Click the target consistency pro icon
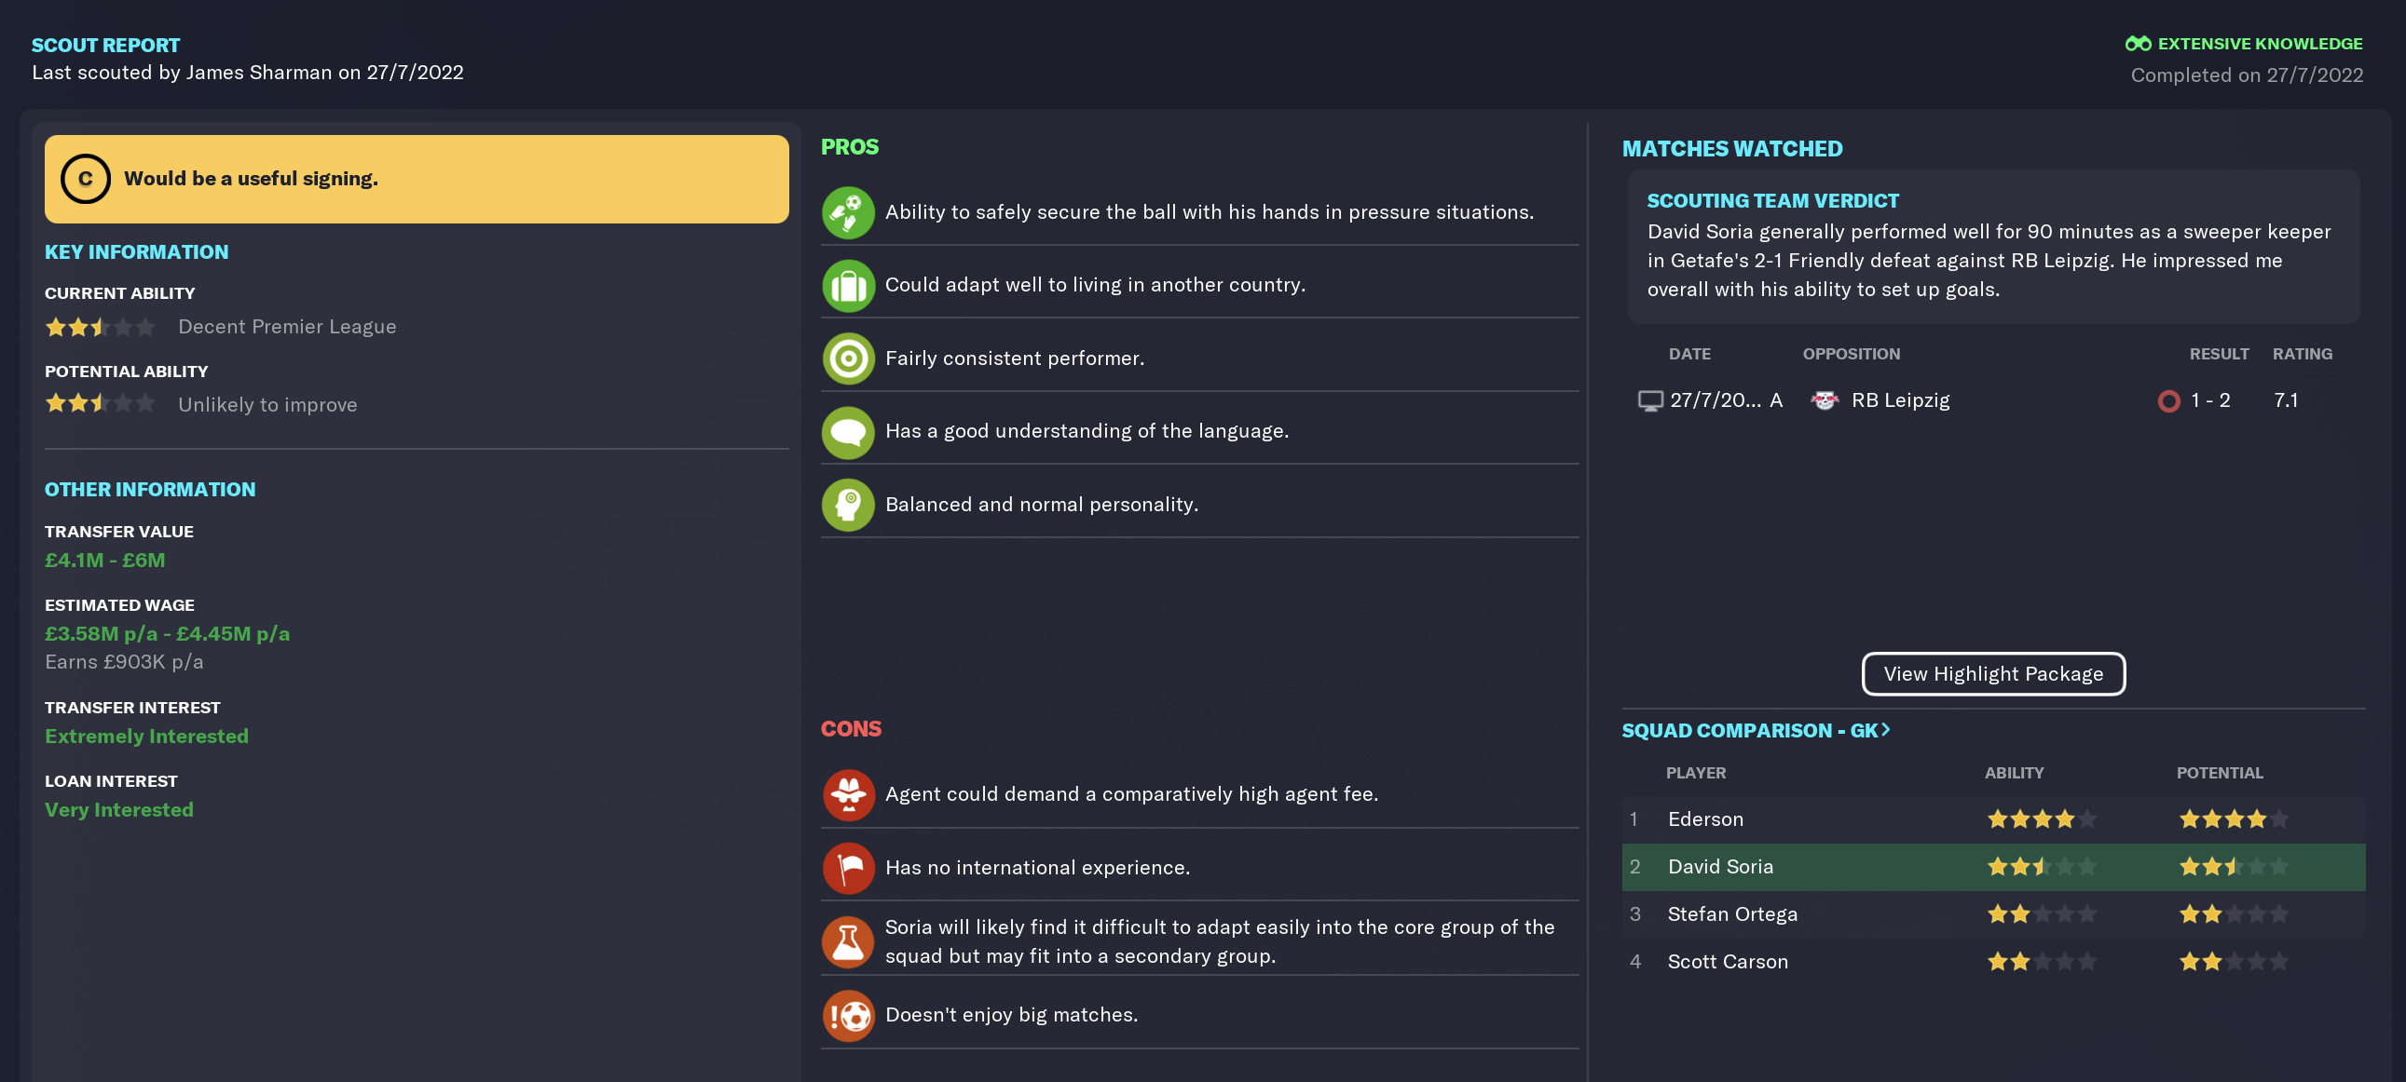This screenshot has width=2406, height=1082. [x=848, y=358]
